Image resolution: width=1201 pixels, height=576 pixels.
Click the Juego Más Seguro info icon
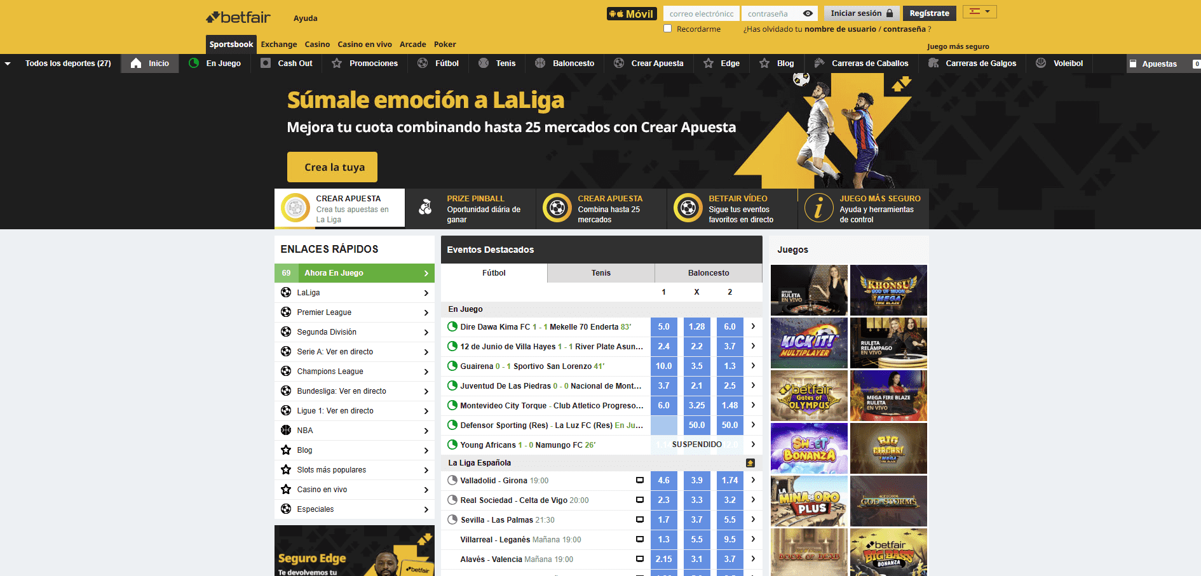click(819, 208)
